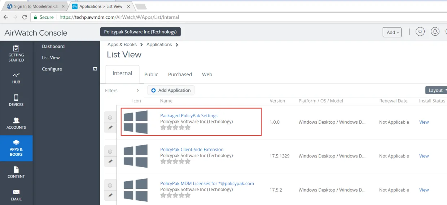Select radio button for Packaged PolicyPak Settings
Viewport: 447px width, 205px height.
coord(110,118)
